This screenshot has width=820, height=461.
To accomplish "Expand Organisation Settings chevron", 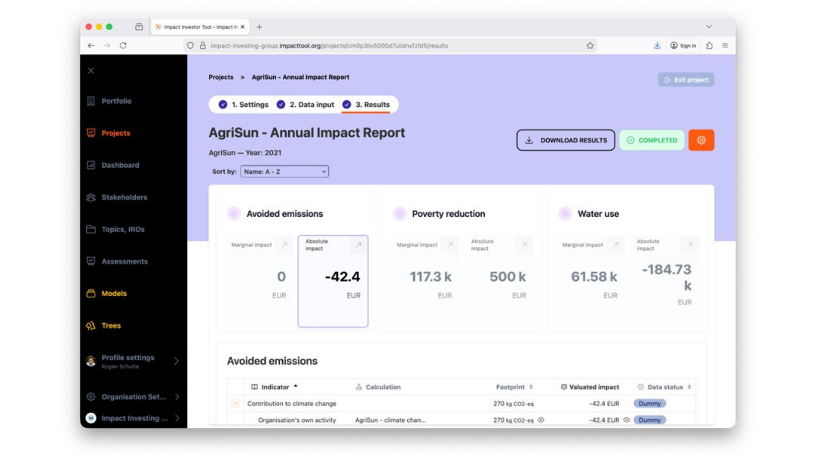I will 177,397.
